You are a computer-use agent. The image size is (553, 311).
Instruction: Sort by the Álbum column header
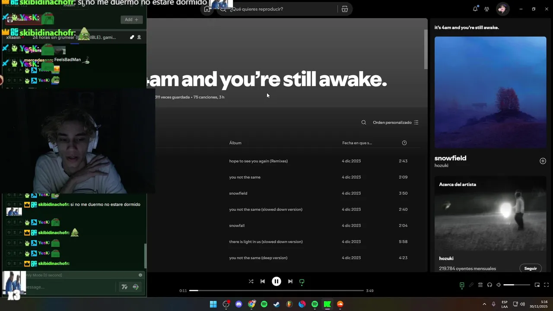point(235,143)
